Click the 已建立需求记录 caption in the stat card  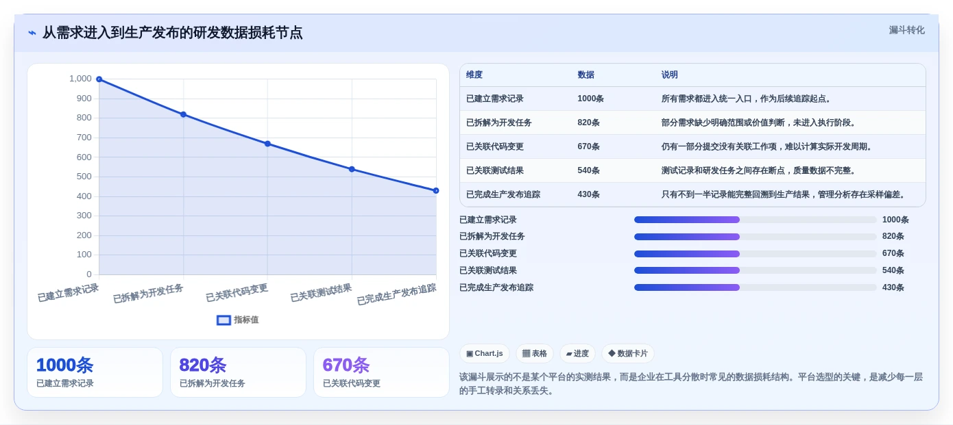[65, 384]
